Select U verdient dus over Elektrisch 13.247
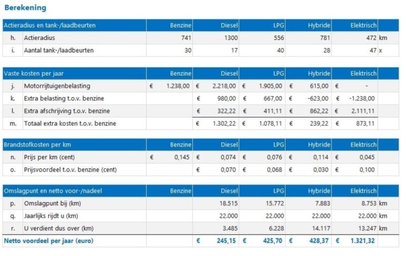The image size is (406, 256). point(367,228)
